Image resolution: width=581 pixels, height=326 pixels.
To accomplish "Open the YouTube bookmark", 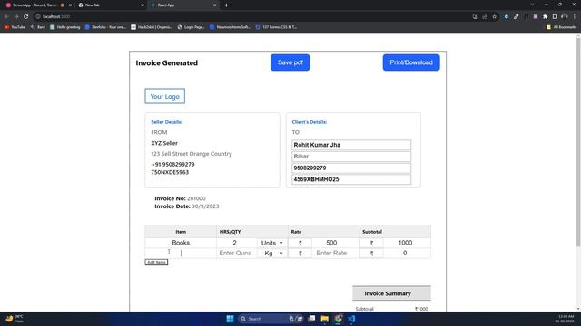I will [x=15, y=27].
